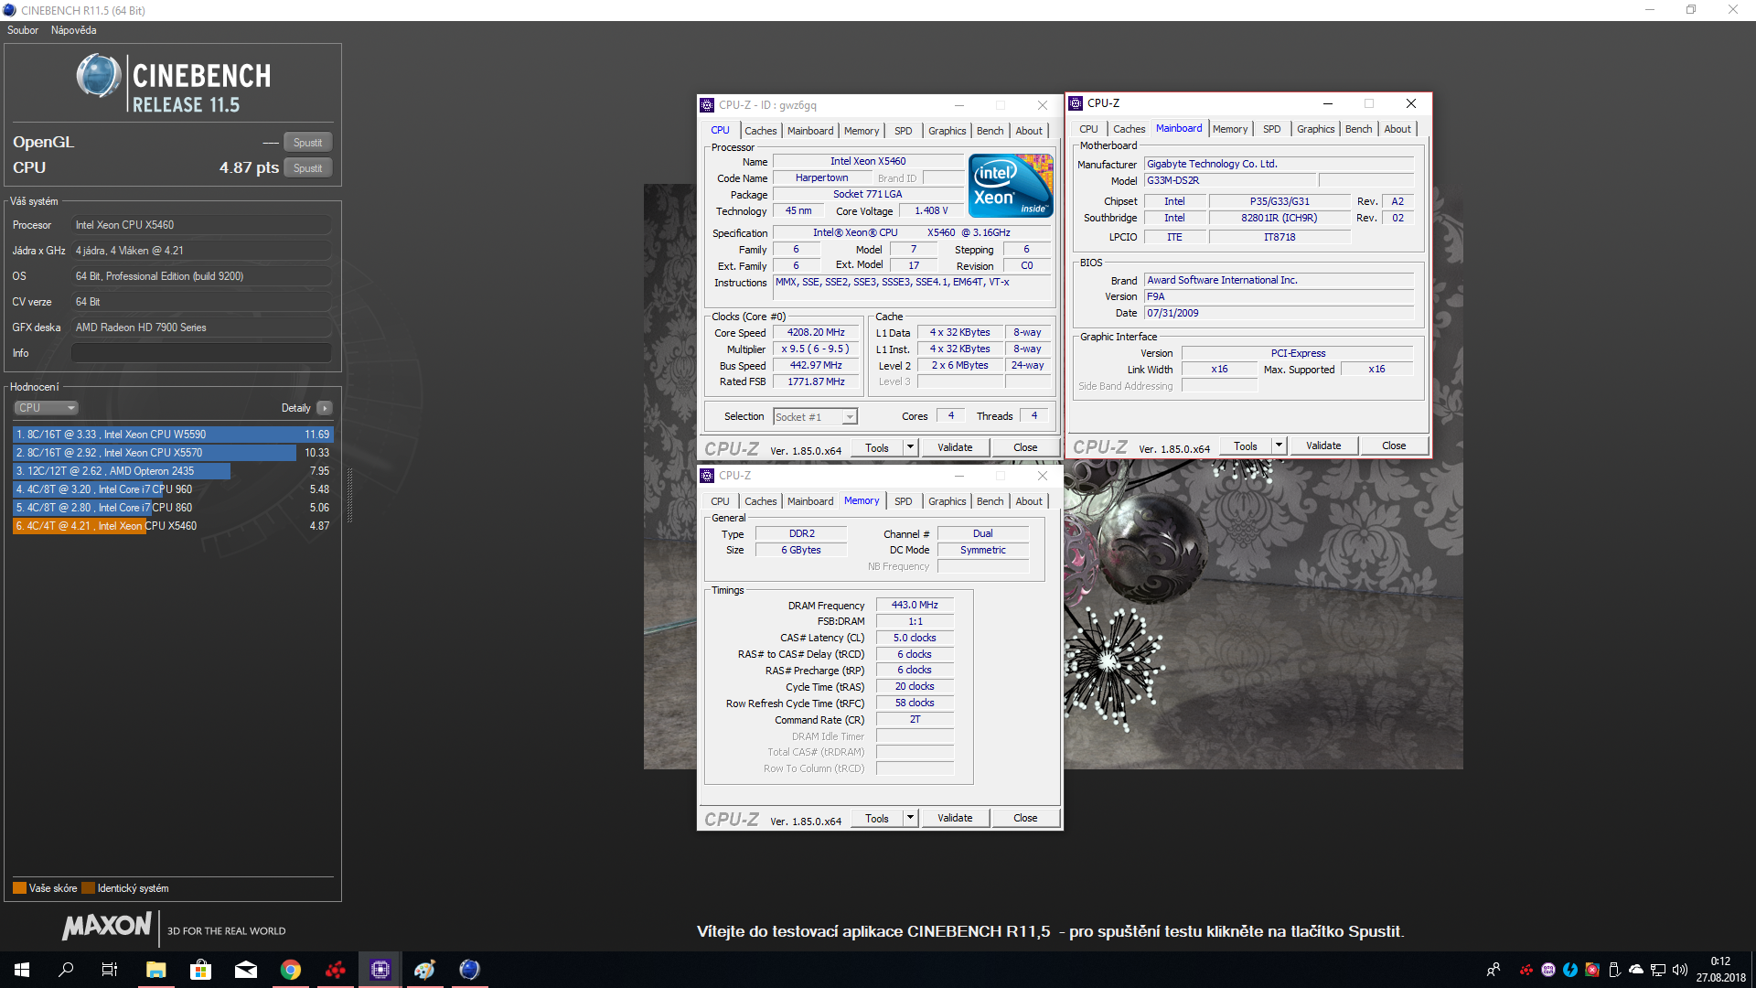Switch to CPU-Z on the taskbar
1756x988 pixels.
pos(380,970)
